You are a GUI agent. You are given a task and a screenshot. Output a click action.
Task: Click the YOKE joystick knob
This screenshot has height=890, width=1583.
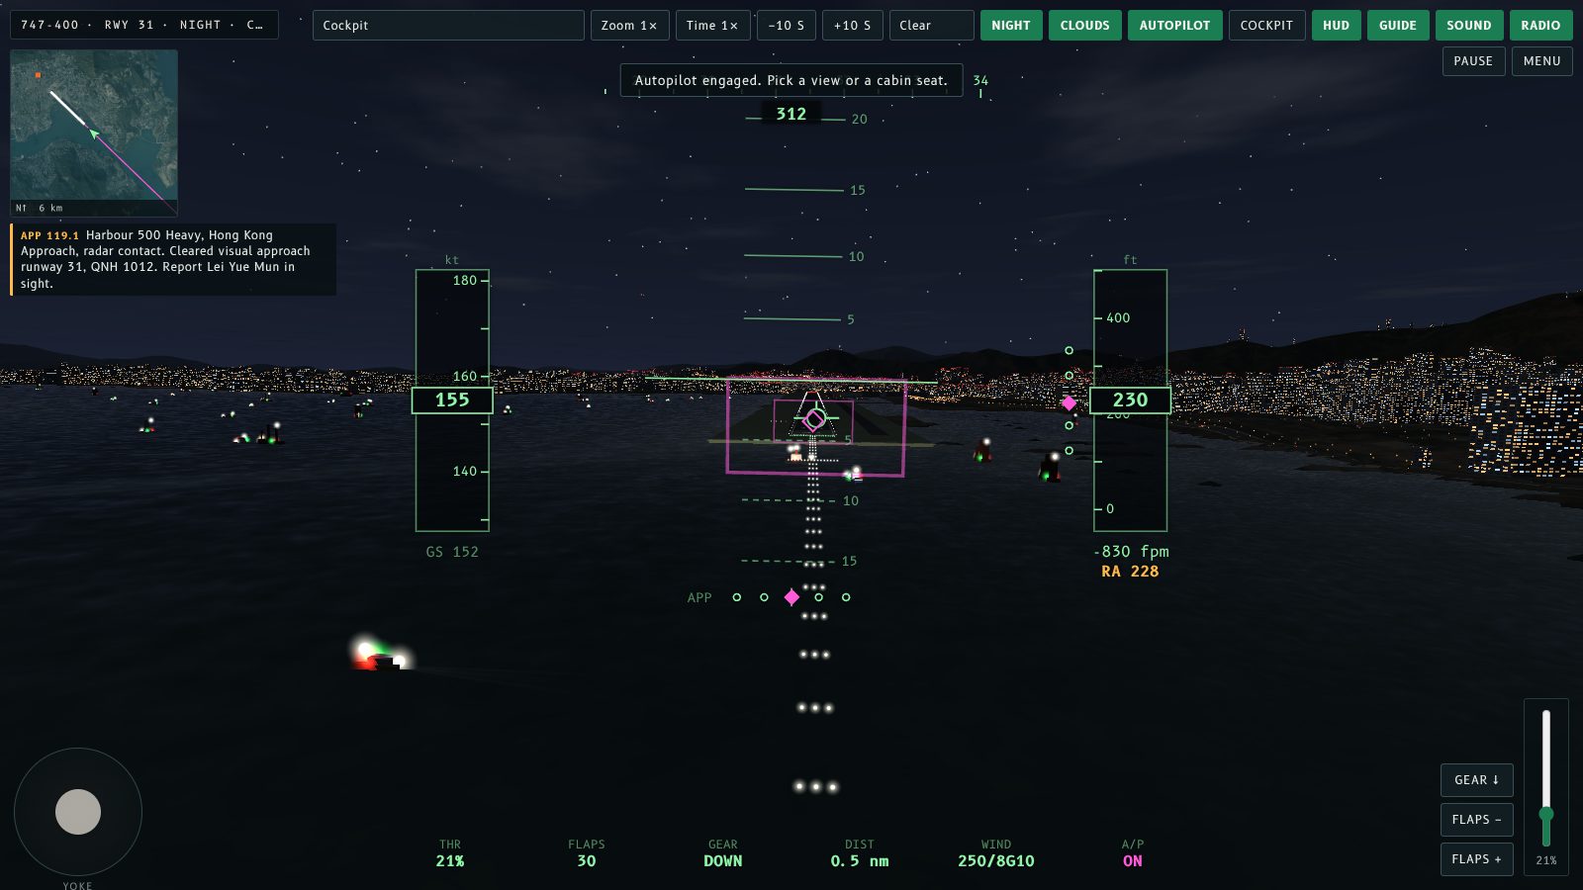(x=78, y=812)
